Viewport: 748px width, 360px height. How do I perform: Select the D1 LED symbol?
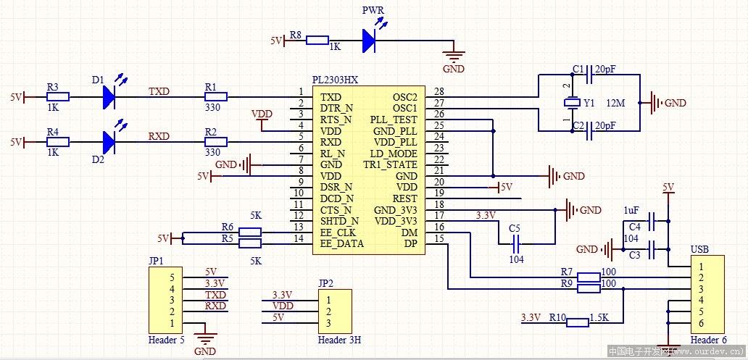pos(109,97)
